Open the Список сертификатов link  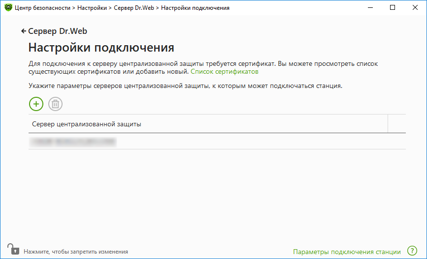tap(225, 71)
